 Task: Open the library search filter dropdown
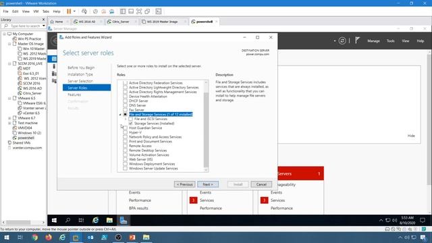tap(43, 26)
